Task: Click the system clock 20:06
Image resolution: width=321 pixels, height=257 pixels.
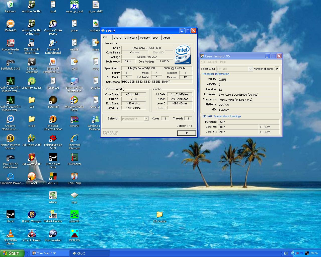Action: tap(314, 253)
